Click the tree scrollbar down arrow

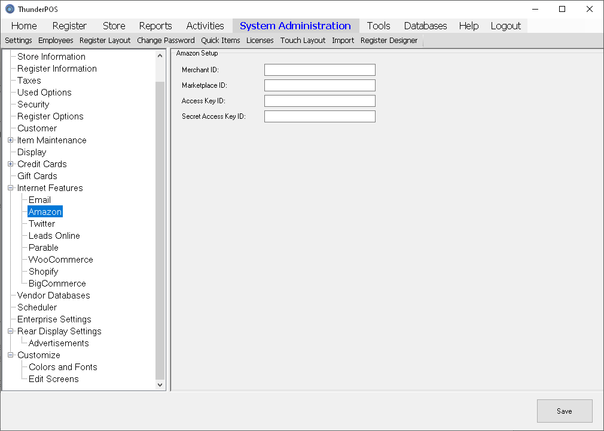coord(160,385)
